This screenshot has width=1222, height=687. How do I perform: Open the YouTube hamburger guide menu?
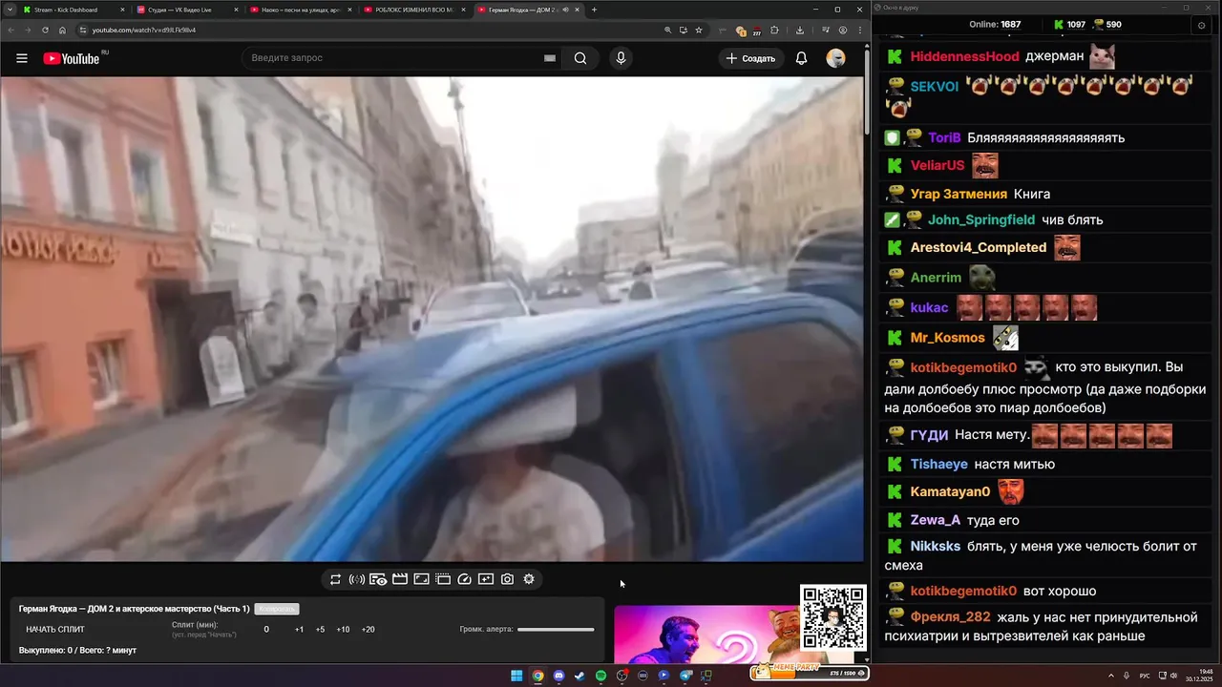coord(21,58)
